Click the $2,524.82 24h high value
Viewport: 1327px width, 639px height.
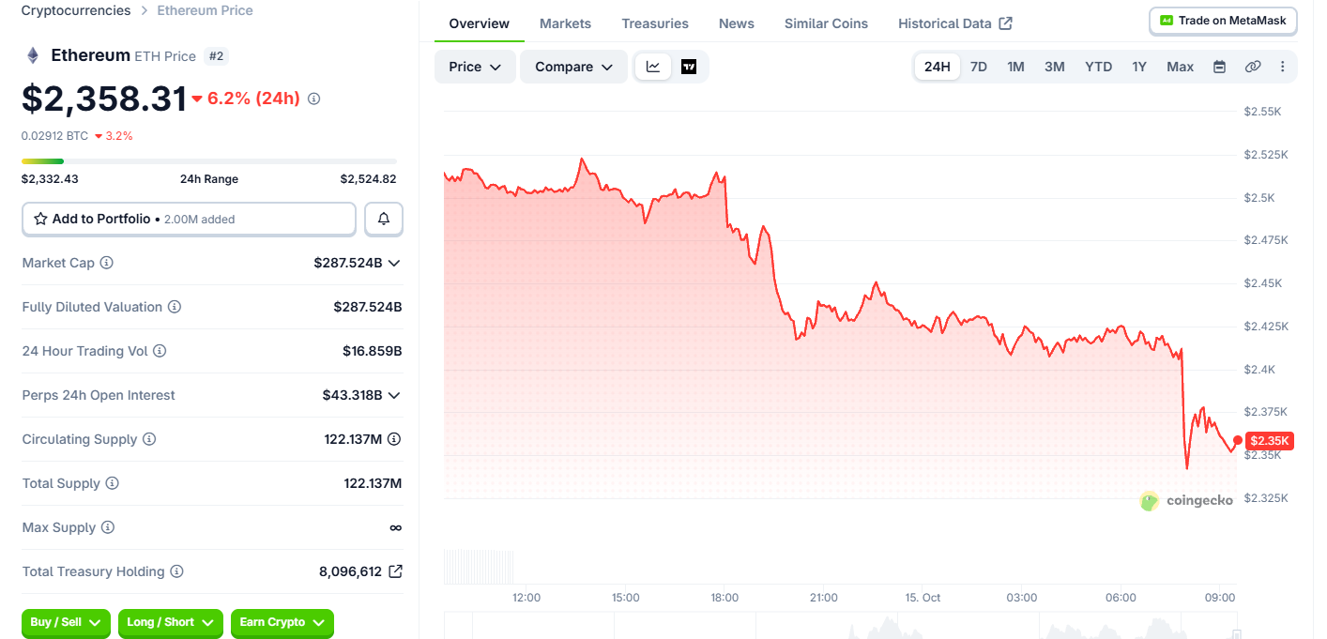(x=368, y=179)
